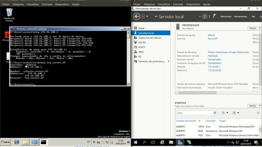Sort events by Nombre del servidor column
The image size is (262, 147).
[186, 121]
